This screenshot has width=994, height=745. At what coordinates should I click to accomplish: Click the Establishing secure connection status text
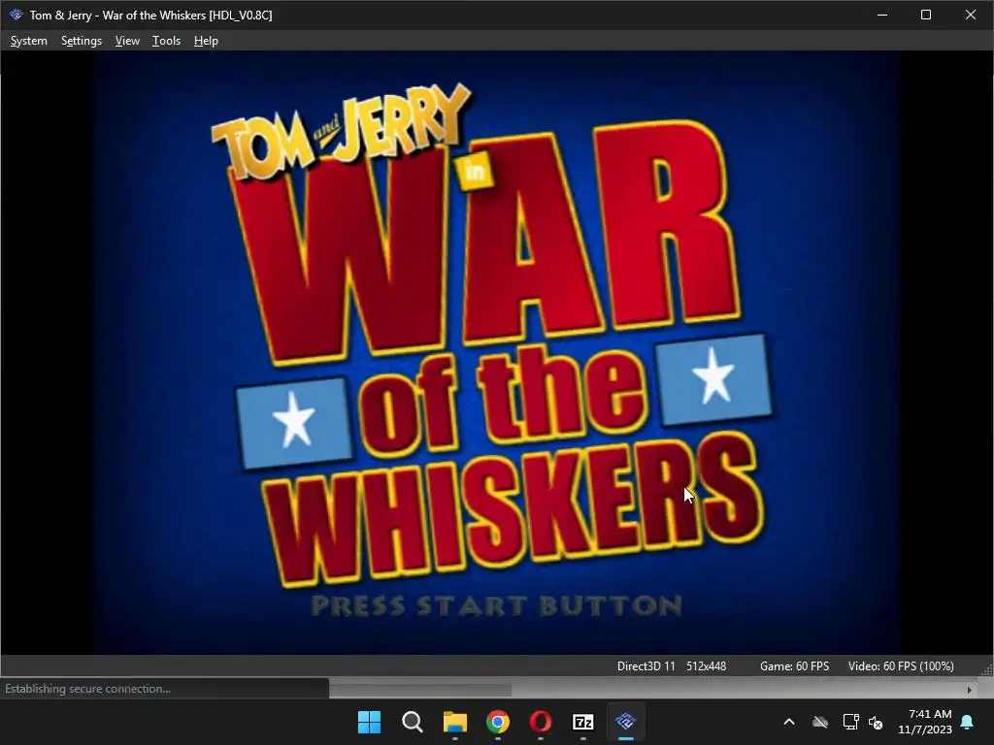(88, 689)
